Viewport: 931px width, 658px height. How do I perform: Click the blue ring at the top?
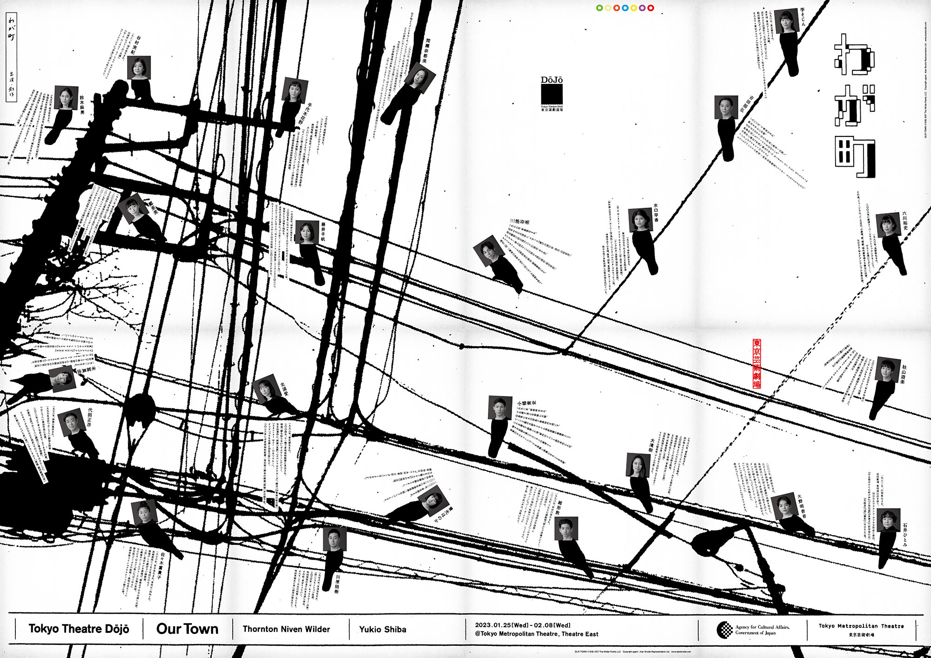tap(625, 8)
